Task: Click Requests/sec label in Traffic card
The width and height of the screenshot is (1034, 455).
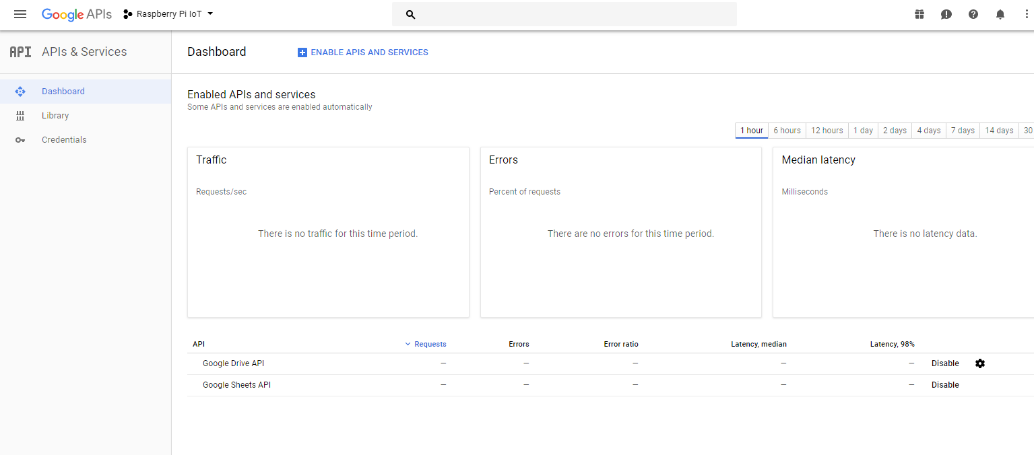Action: (222, 192)
